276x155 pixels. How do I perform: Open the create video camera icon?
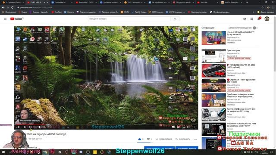[x=245, y=19]
